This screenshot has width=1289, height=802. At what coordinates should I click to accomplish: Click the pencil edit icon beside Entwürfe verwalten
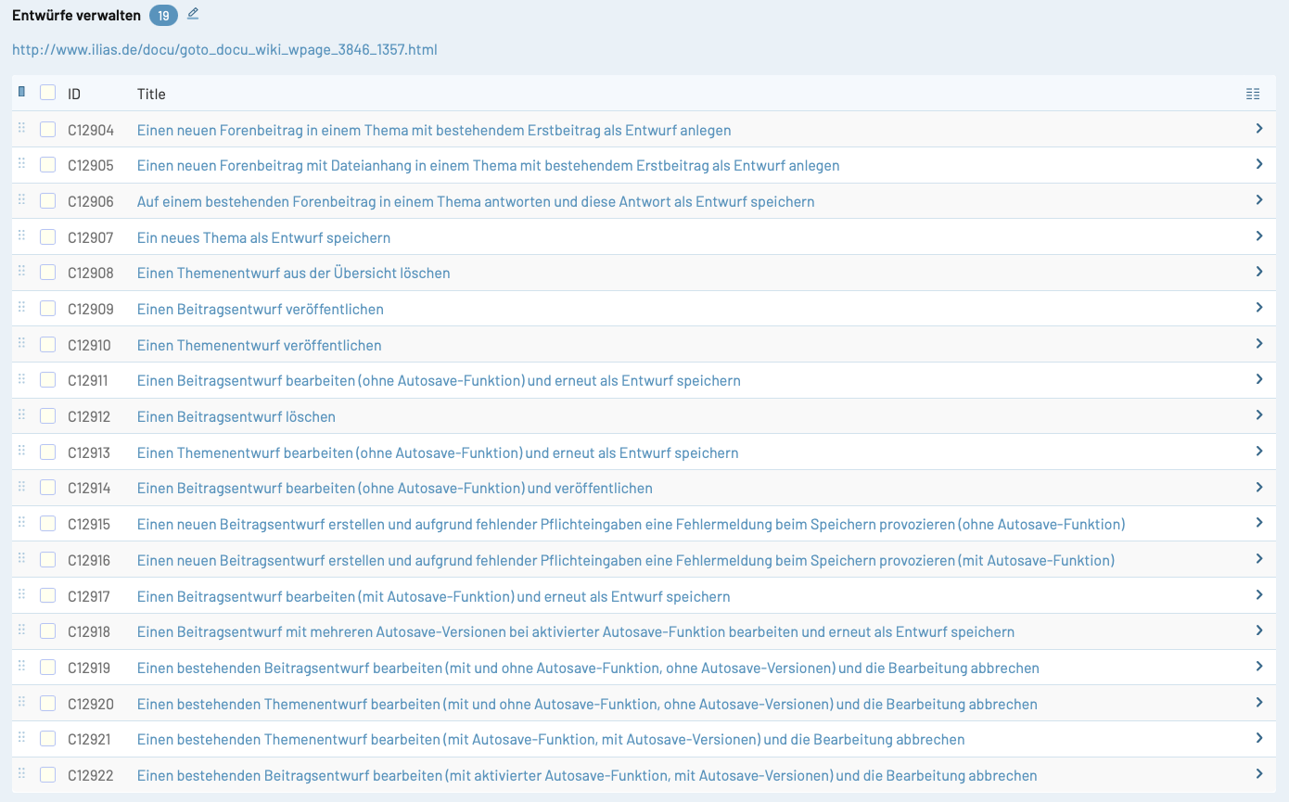point(193,14)
